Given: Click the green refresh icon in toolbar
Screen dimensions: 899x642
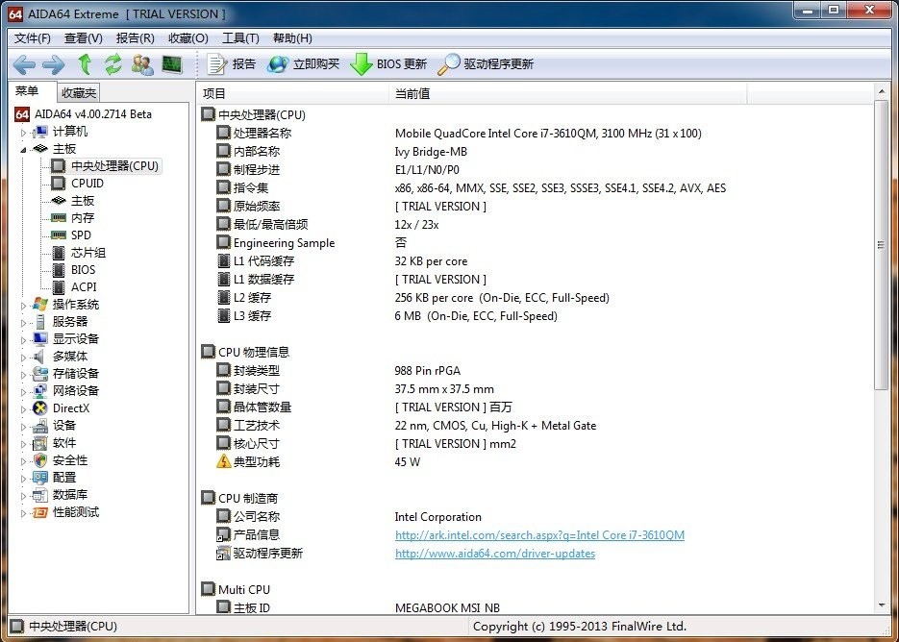Looking at the screenshot, I should [x=113, y=64].
